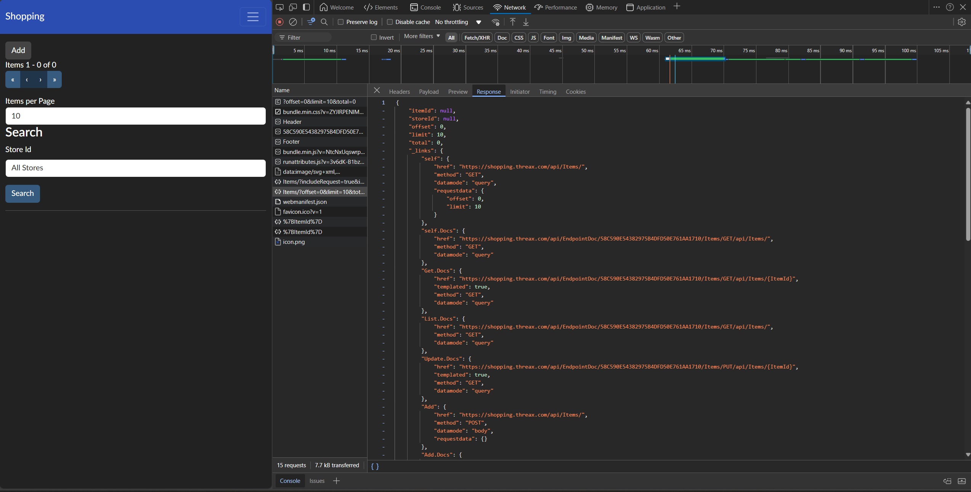Image resolution: width=971 pixels, height=492 pixels.
Task: Toggle the Manifest filter
Action: [611, 38]
